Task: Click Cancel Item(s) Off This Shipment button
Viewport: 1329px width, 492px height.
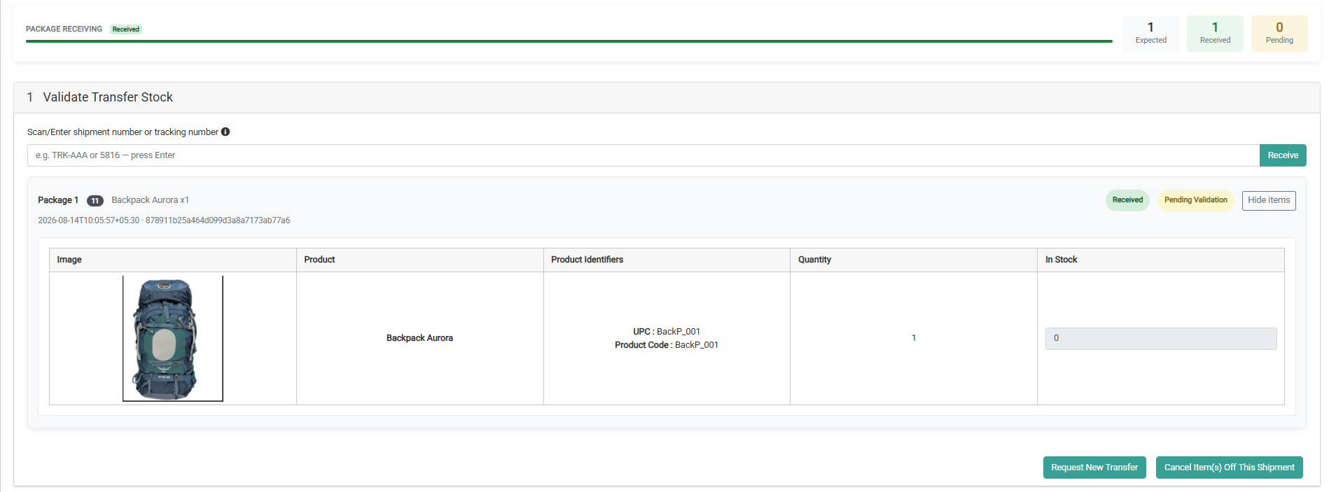Action: (1229, 468)
